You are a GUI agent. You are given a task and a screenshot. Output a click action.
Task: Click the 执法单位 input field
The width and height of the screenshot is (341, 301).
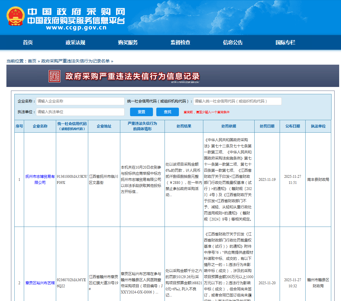click(x=80, y=112)
